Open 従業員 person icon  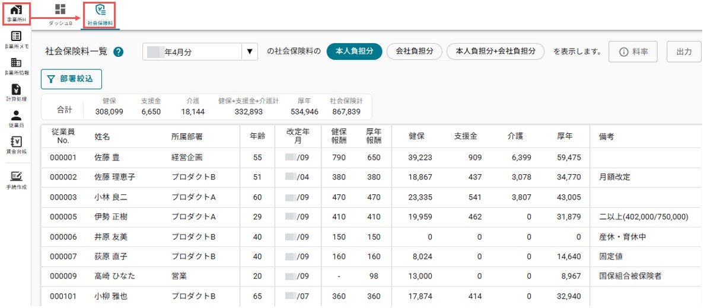click(x=15, y=119)
